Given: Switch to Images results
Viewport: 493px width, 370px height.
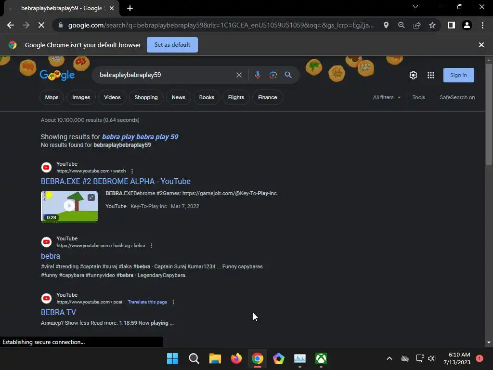Looking at the screenshot, I should click(x=81, y=97).
